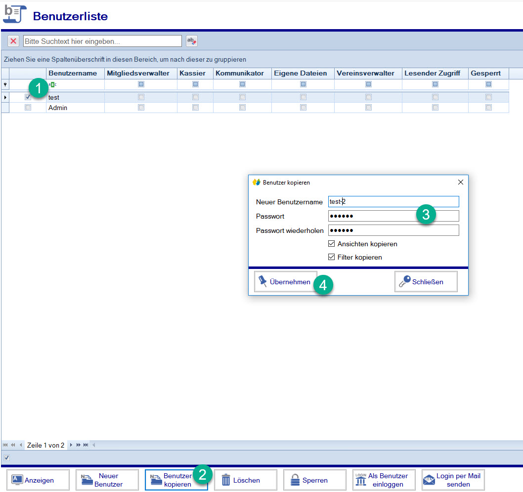The height and width of the screenshot is (492, 523).
Task: Check the Admin row selection checkbox
Action: pyautogui.click(x=28, y=108)
